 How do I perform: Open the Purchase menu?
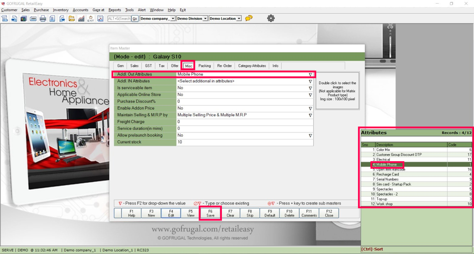(41, 10)
